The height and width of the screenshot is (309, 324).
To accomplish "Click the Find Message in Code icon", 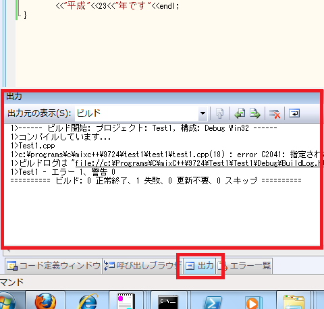I will coord(219,113).
